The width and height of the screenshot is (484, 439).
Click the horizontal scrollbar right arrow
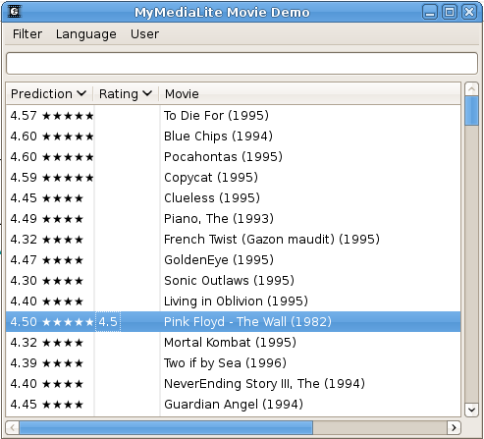[x=454, y=427]
